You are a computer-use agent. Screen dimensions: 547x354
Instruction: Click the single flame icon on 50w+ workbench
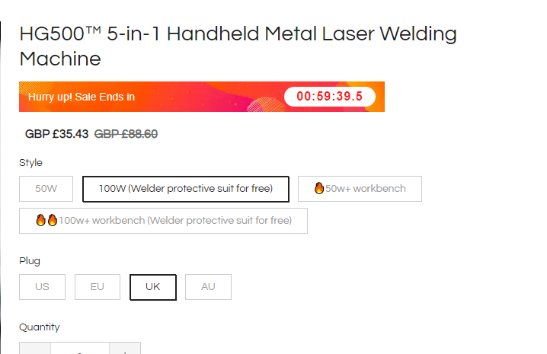(x=319, y=188)
